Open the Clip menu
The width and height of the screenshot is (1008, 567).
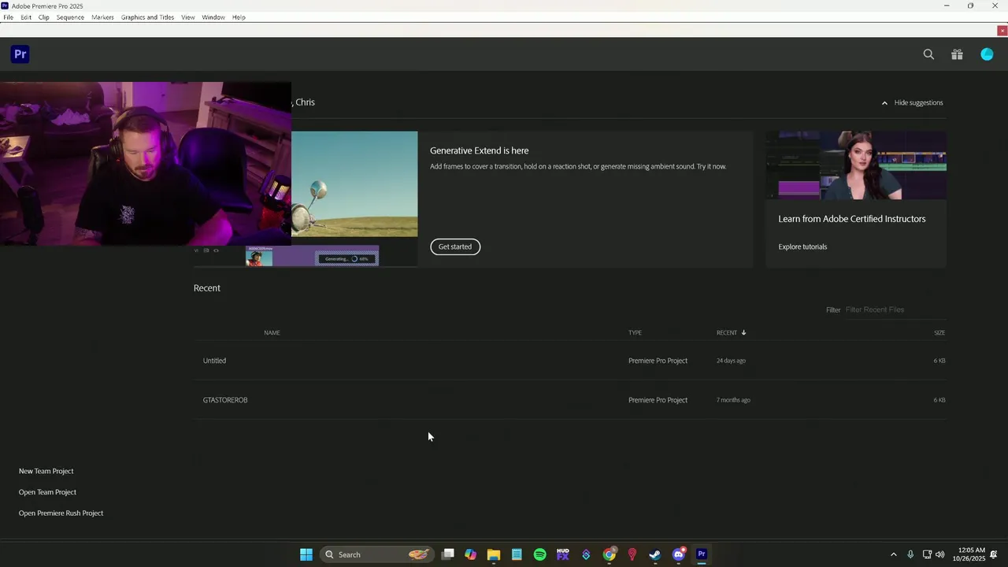(44, 17)
